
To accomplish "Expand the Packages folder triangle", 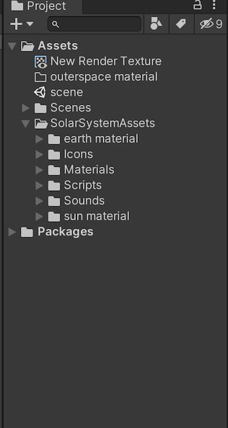I will [12, 232].
